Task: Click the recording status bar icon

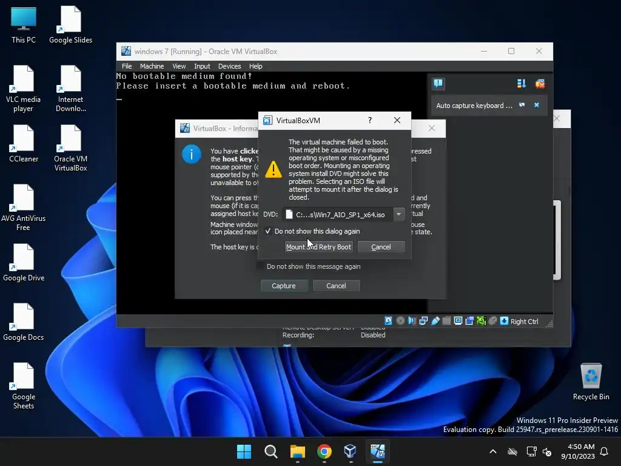Action: 469,320
